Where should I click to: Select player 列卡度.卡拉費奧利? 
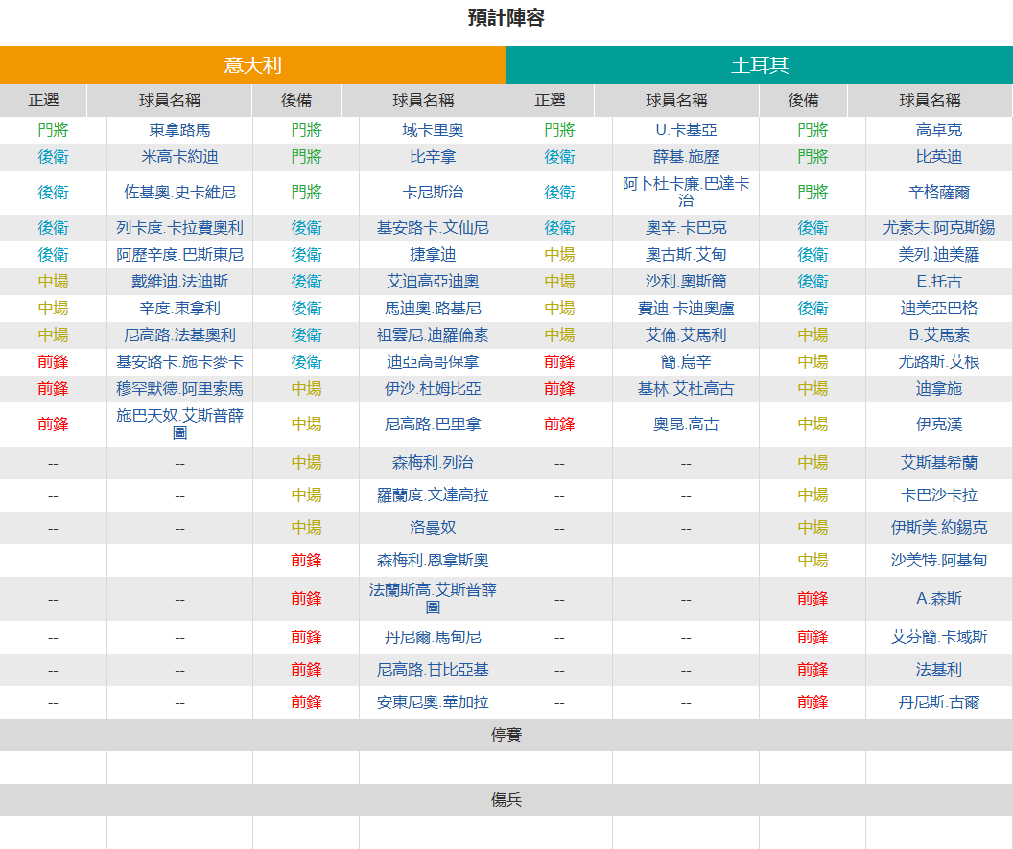point(179,228)
